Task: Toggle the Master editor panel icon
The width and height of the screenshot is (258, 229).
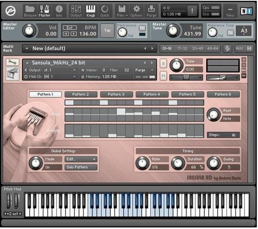Action: click(45, 11)
